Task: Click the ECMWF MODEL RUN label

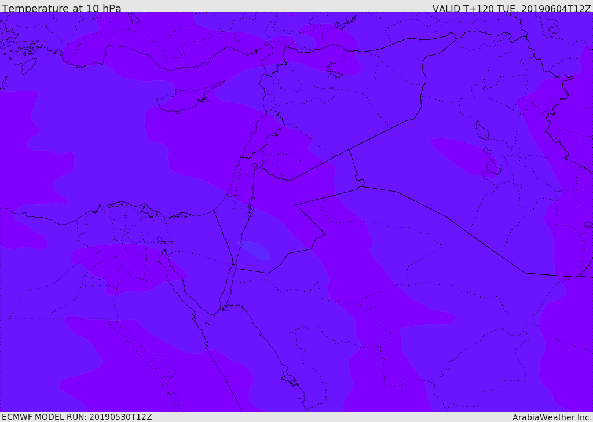Action: 77,417
